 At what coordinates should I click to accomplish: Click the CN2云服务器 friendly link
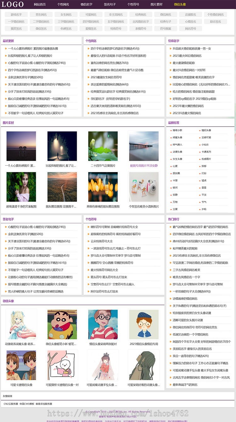(x=11, y=404)
